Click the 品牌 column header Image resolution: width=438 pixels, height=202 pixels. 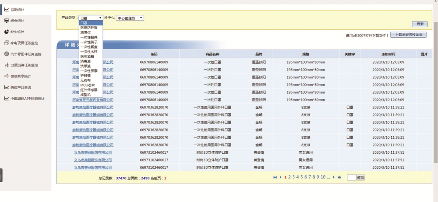pos(259,54)
